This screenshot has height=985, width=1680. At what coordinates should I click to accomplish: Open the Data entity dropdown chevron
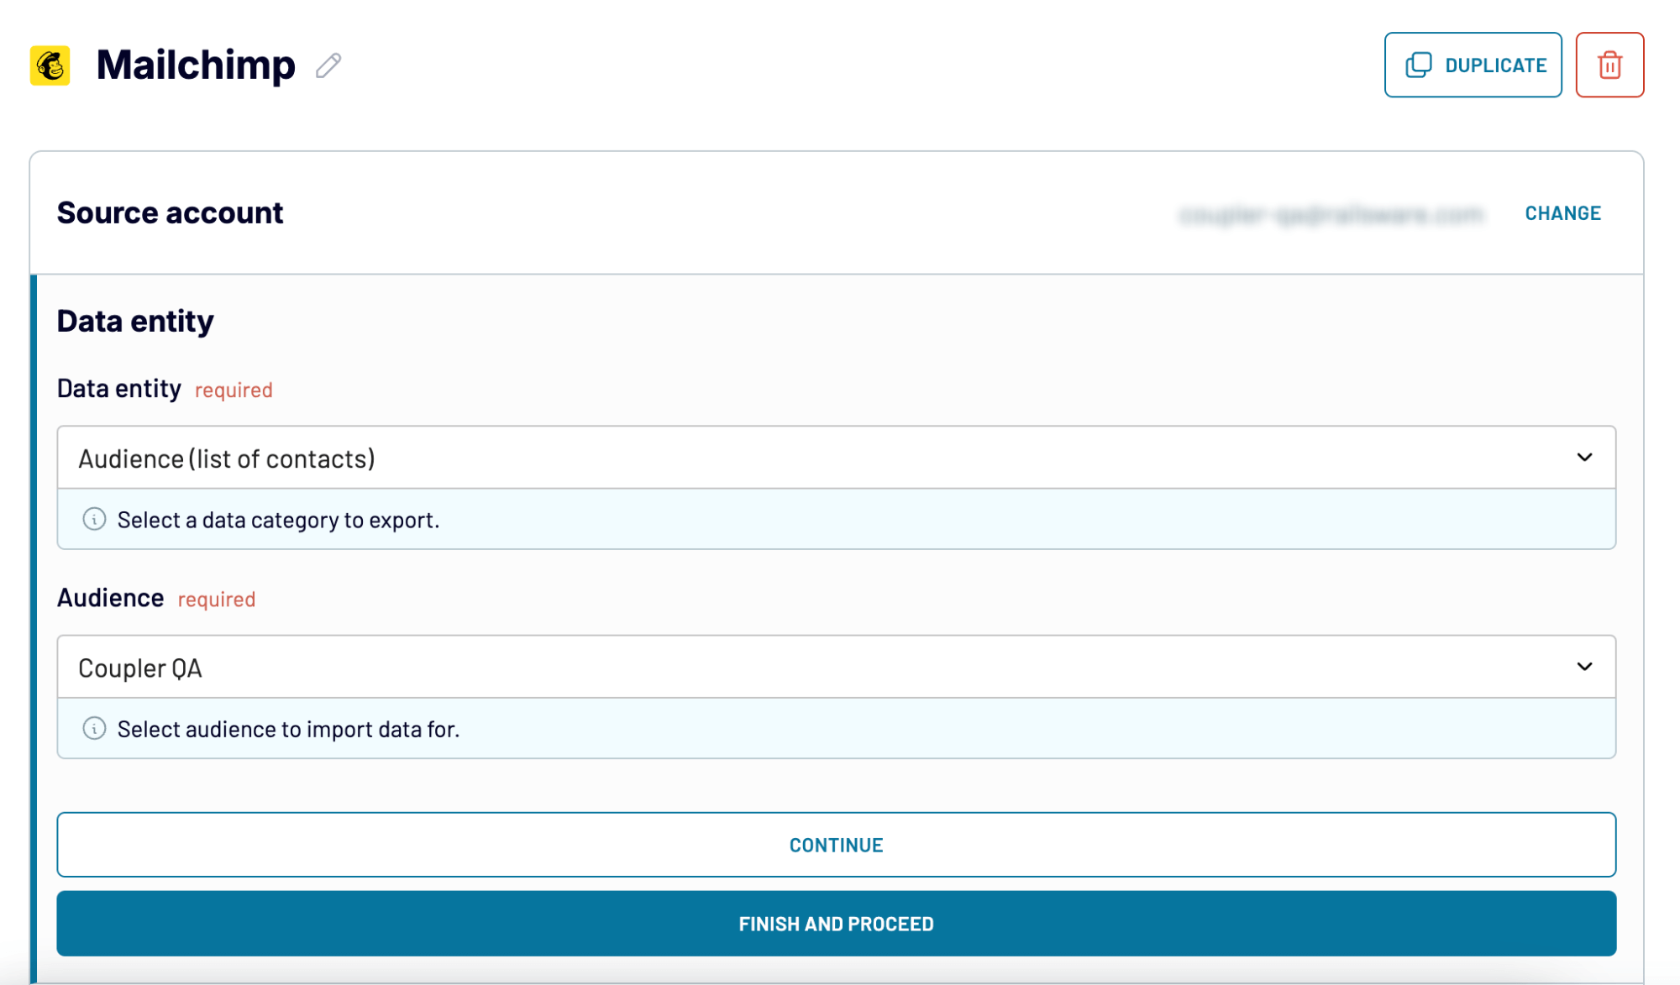tap(1584, 458)
